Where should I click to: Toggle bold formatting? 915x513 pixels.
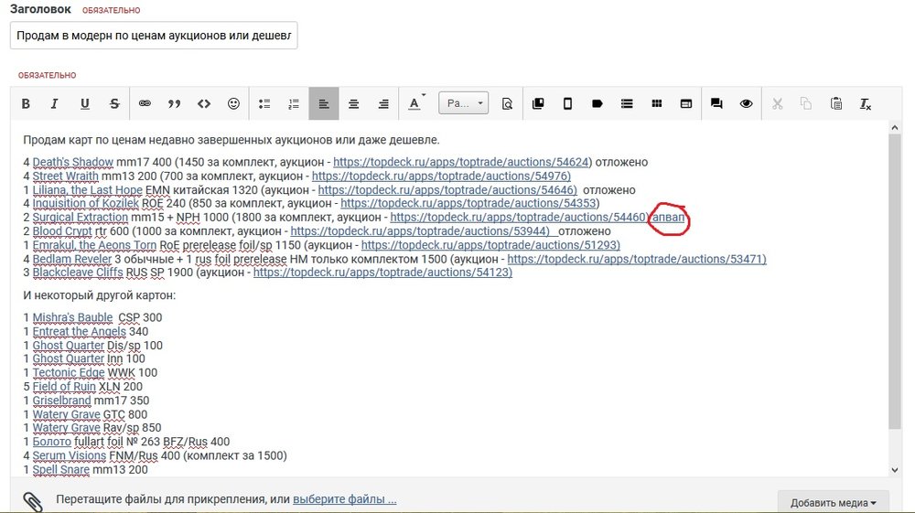coord(26,104)
